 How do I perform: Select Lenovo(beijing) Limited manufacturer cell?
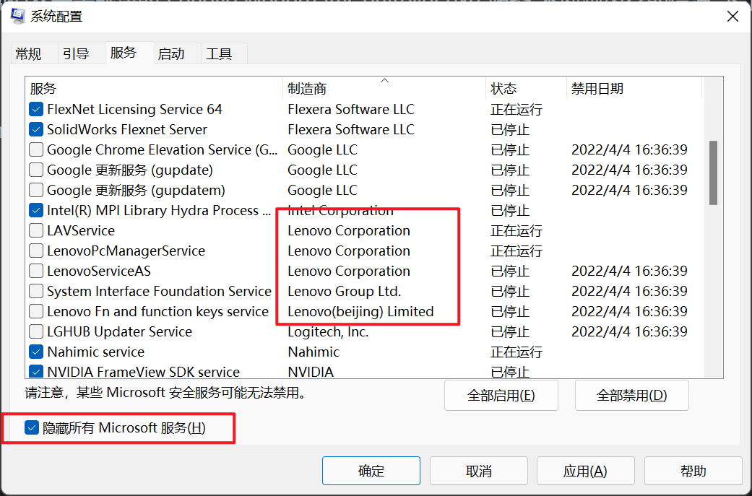pos(360,311)
